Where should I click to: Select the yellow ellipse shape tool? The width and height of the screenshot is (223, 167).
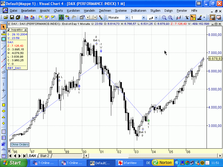point(4,111)
